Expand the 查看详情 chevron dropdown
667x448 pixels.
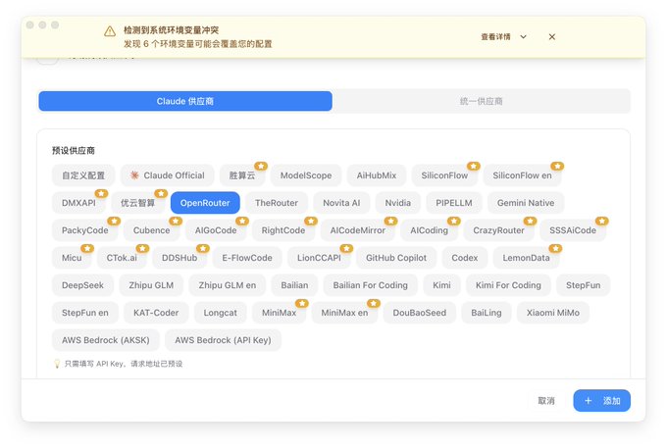pos(523,37)
